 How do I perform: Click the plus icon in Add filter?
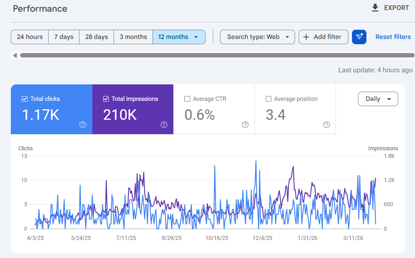click(x=306, y=37)
